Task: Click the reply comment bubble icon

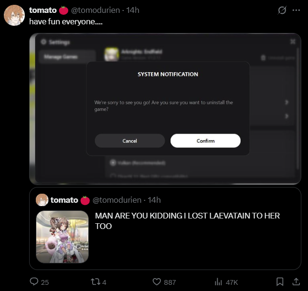Action: coord(34,282)
